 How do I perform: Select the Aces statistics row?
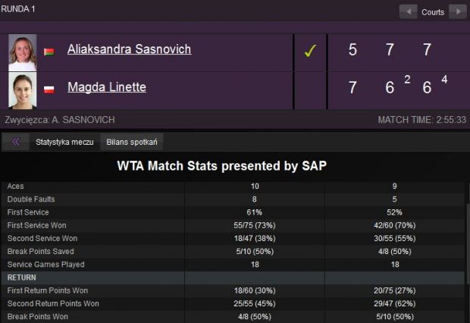pos(233,187)
